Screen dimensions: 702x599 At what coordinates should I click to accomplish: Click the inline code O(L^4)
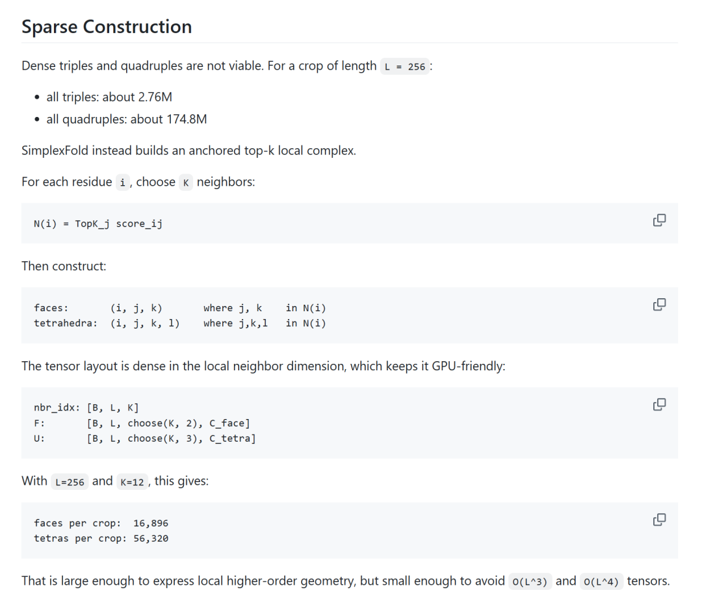(x=601, y=581)
